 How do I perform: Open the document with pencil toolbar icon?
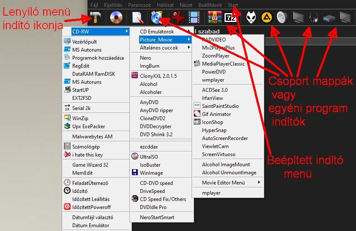tap(137, 17)
